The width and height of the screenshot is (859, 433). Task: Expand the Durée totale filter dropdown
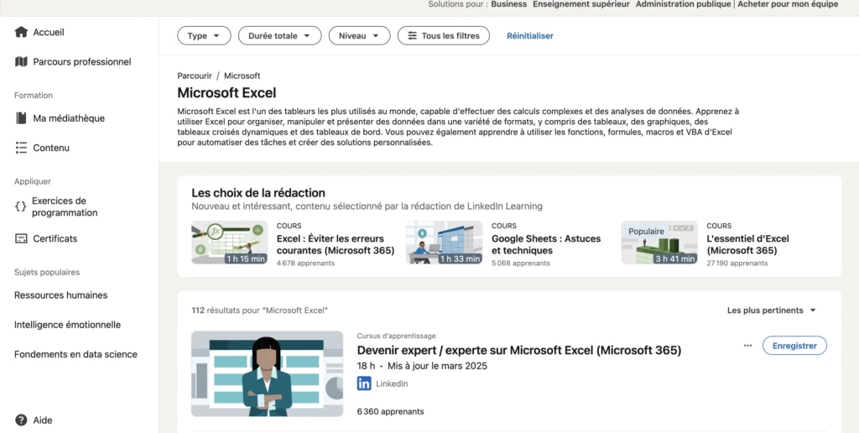pyautogui.click(x=279, y=36)
